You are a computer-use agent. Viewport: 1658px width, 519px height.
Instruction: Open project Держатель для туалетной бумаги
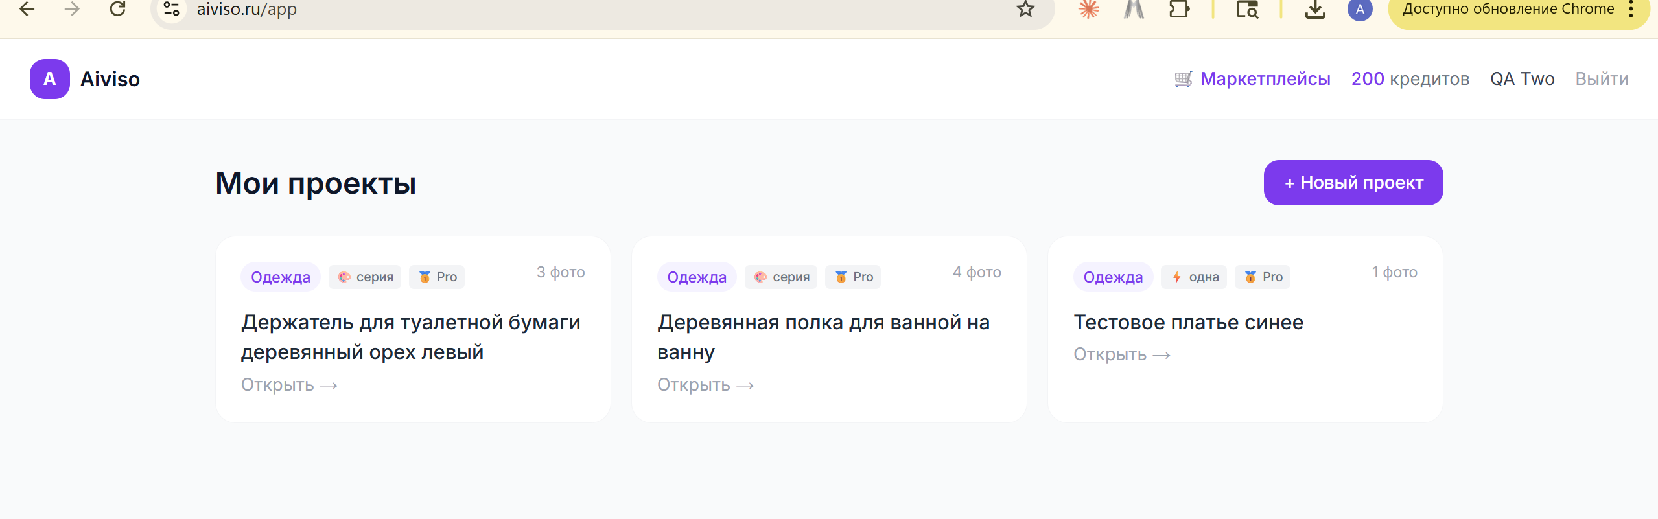pos(411,337)
